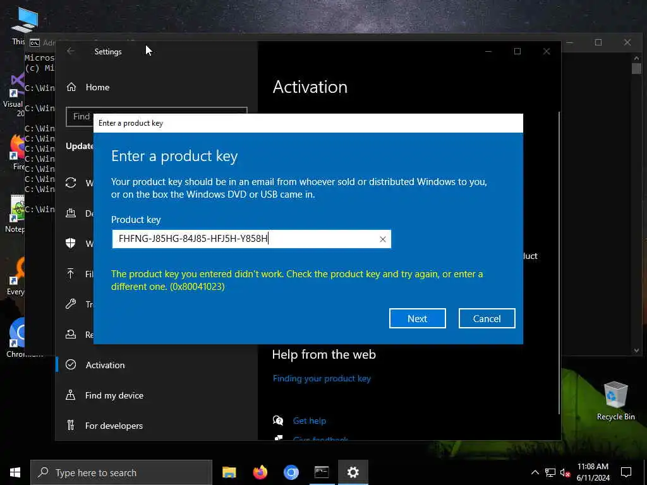Close the Command Prompt window

[x=627, y=42]
